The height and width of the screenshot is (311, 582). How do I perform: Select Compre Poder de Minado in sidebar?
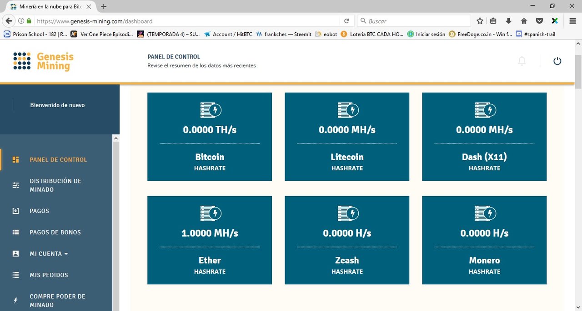(x=58, y=301)
